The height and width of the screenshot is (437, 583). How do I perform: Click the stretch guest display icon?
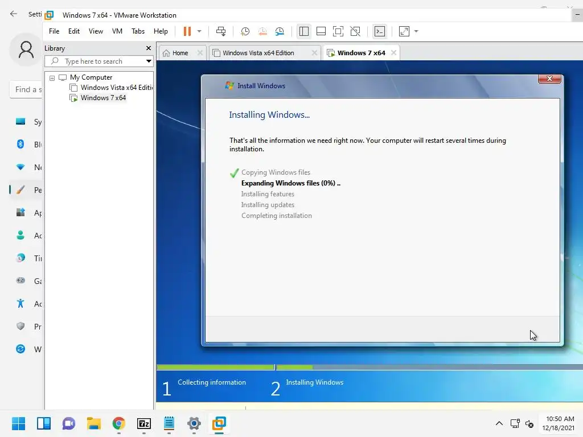(404, 31)
